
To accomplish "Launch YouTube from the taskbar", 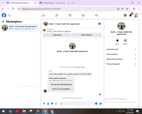I will coord(17,111).
